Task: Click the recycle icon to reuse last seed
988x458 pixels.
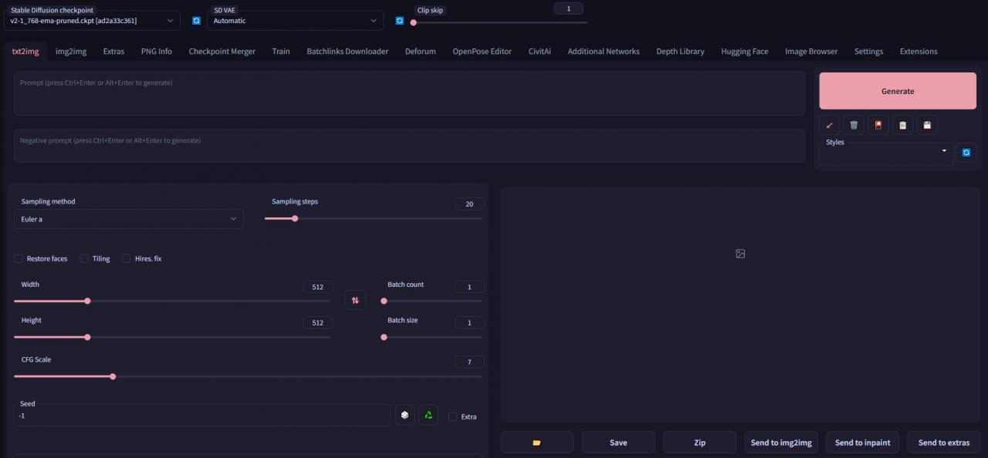Action: point(428,415)
